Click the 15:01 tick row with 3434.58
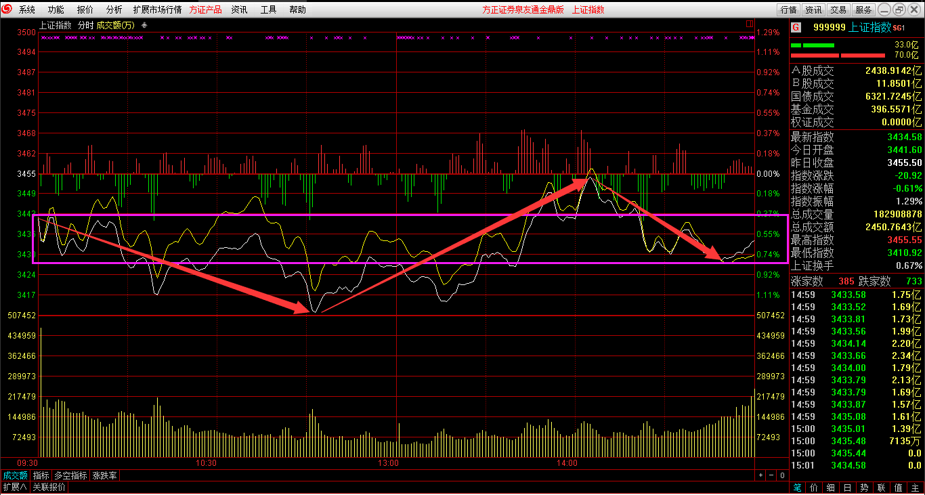 pos(857,465)
